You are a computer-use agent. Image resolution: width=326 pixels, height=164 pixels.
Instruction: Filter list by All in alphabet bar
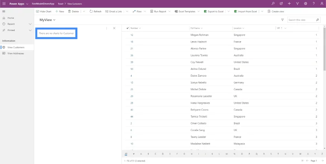coord(126,154)
